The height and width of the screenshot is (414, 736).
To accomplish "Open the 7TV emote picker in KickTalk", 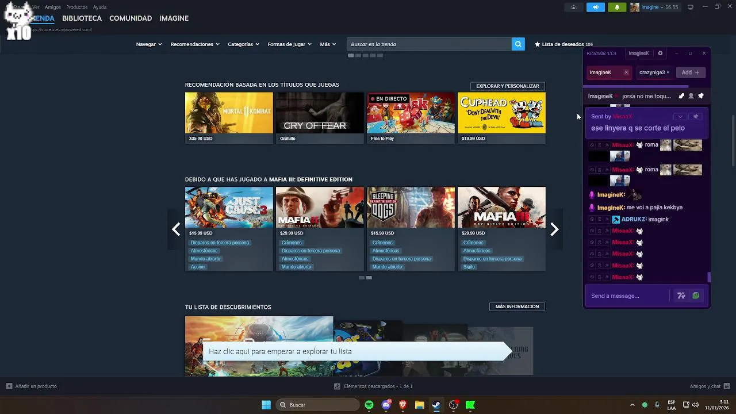I will point(681,296).
